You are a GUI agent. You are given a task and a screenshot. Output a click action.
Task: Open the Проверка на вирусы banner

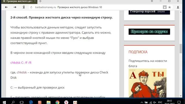tap(149, 31)
